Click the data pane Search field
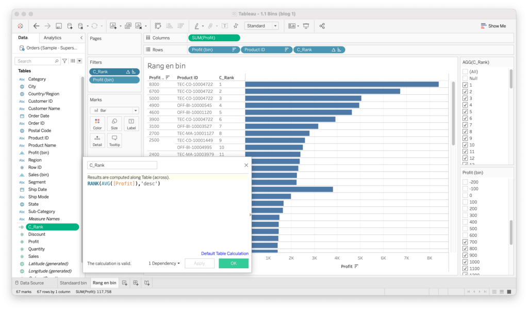The width and height of the screenshot is (528, 310). coord(39,61)
